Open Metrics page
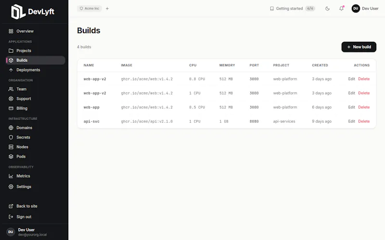Screen dimensions: 385x240 (35, 176)
